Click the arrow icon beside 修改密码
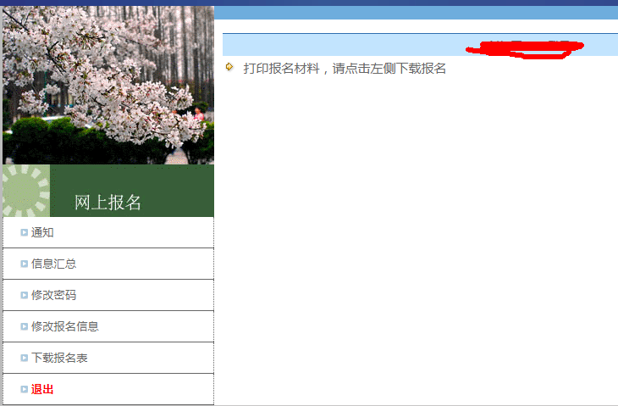The image size is (618, 406). 25,295
